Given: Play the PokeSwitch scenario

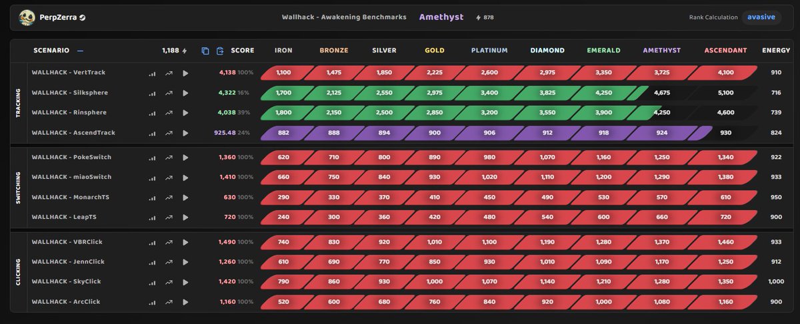Looking at the screenshot, I should [185, 158].
